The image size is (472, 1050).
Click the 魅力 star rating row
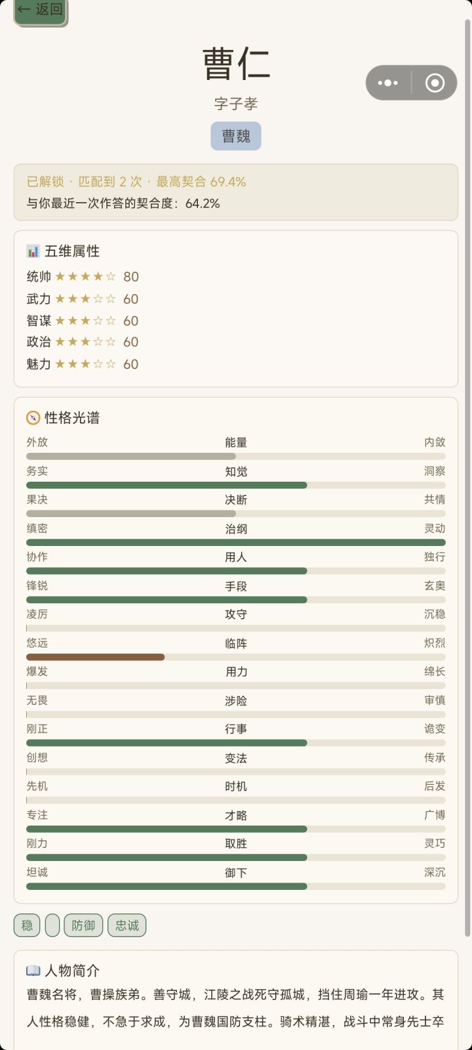(83, 364)
